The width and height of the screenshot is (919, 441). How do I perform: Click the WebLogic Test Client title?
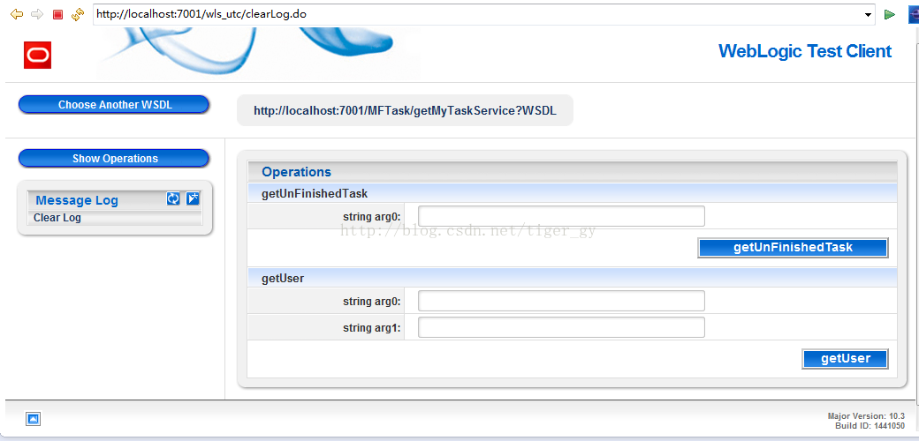(805, 51)
